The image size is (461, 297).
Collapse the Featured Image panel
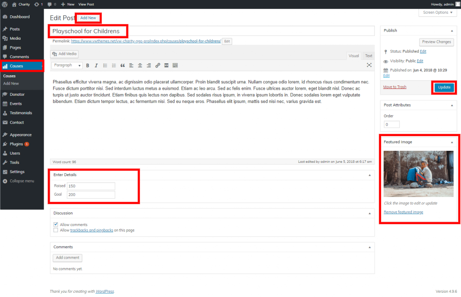click(x=452, y=142)
